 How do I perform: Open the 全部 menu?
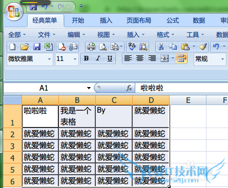click(x=17, y=35)
